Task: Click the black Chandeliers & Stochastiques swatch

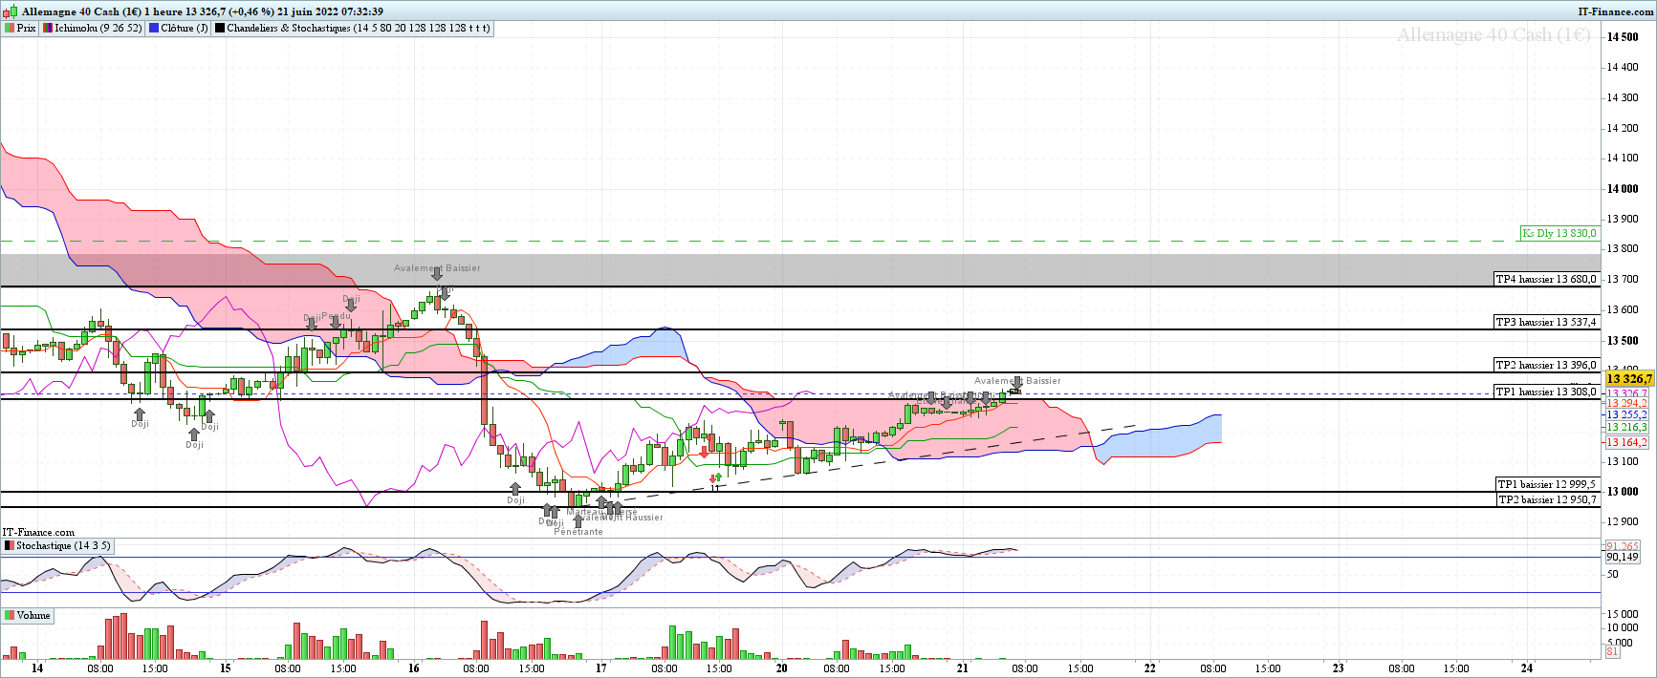Action: (x=220, y=28)
